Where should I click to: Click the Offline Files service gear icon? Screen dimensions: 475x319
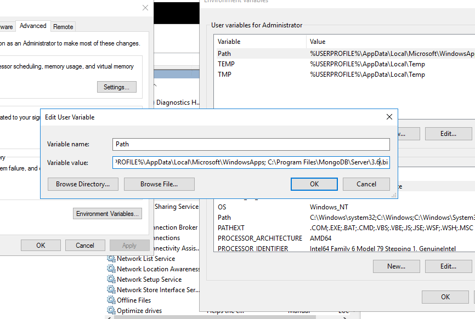(111, 300)
